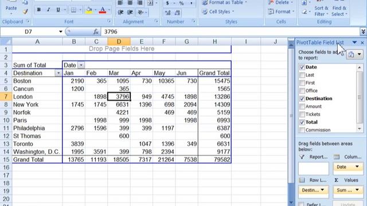This screenshot has width=367, height=206.
Task: Uncheck the Total field checkbox
Action: pyautogui.click(x=302, y=122)
